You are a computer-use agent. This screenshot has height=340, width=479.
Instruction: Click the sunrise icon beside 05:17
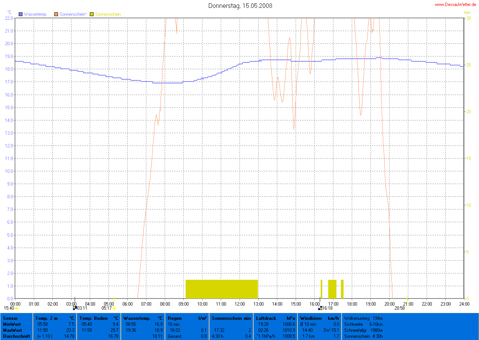(114, 308)
